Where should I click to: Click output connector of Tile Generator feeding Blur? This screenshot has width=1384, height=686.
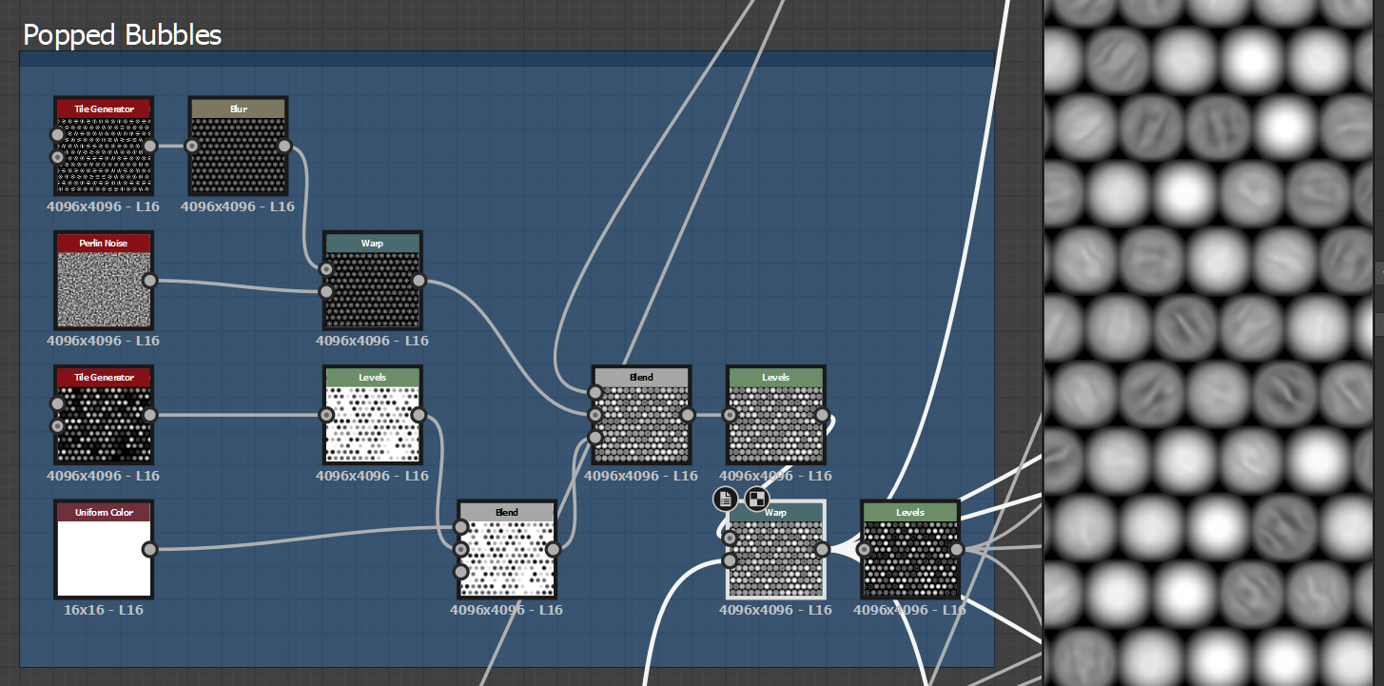click(x=149, y=146)
